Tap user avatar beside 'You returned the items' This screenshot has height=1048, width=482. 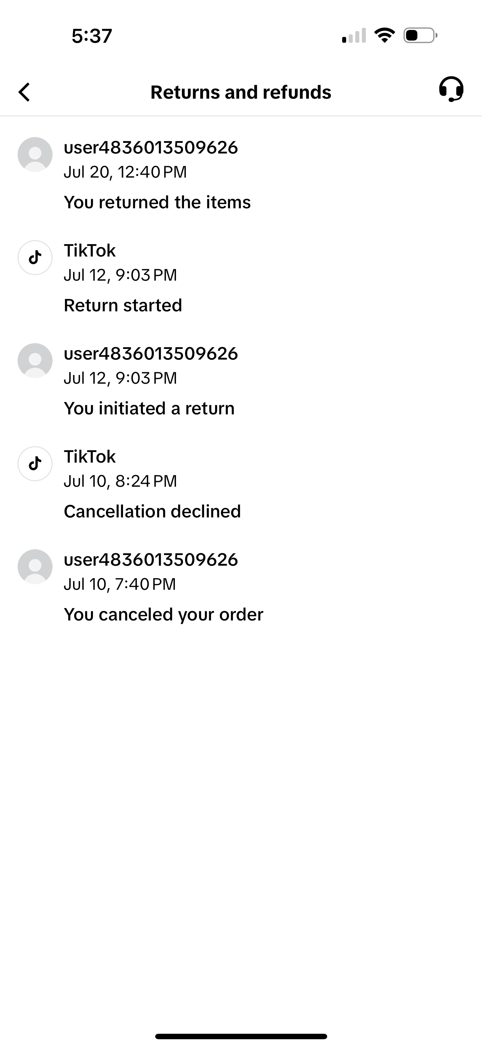35,155
